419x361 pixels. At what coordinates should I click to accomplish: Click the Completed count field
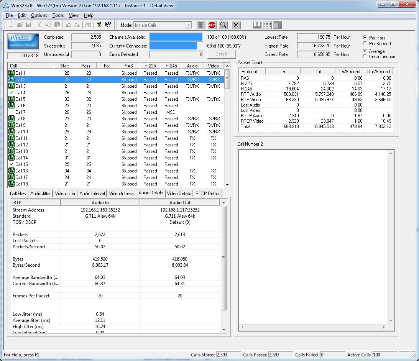[87, 37]
